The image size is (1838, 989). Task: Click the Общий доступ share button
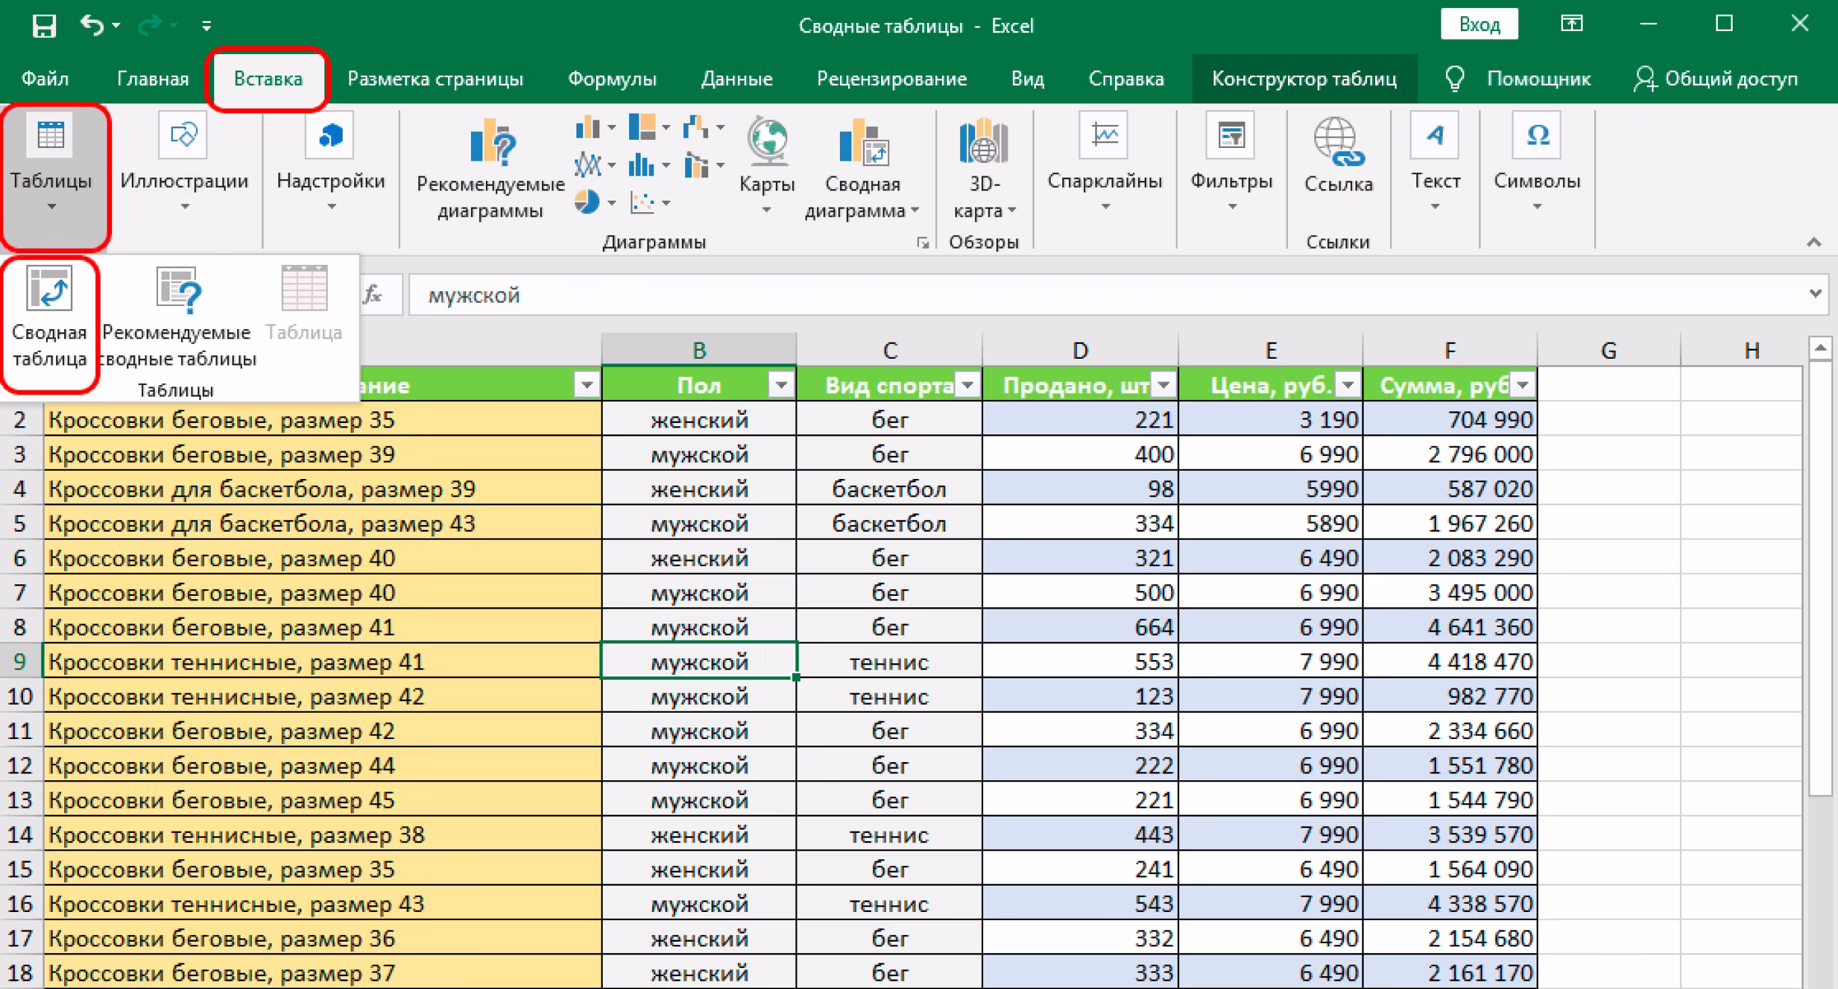(x=1715, y=78)
